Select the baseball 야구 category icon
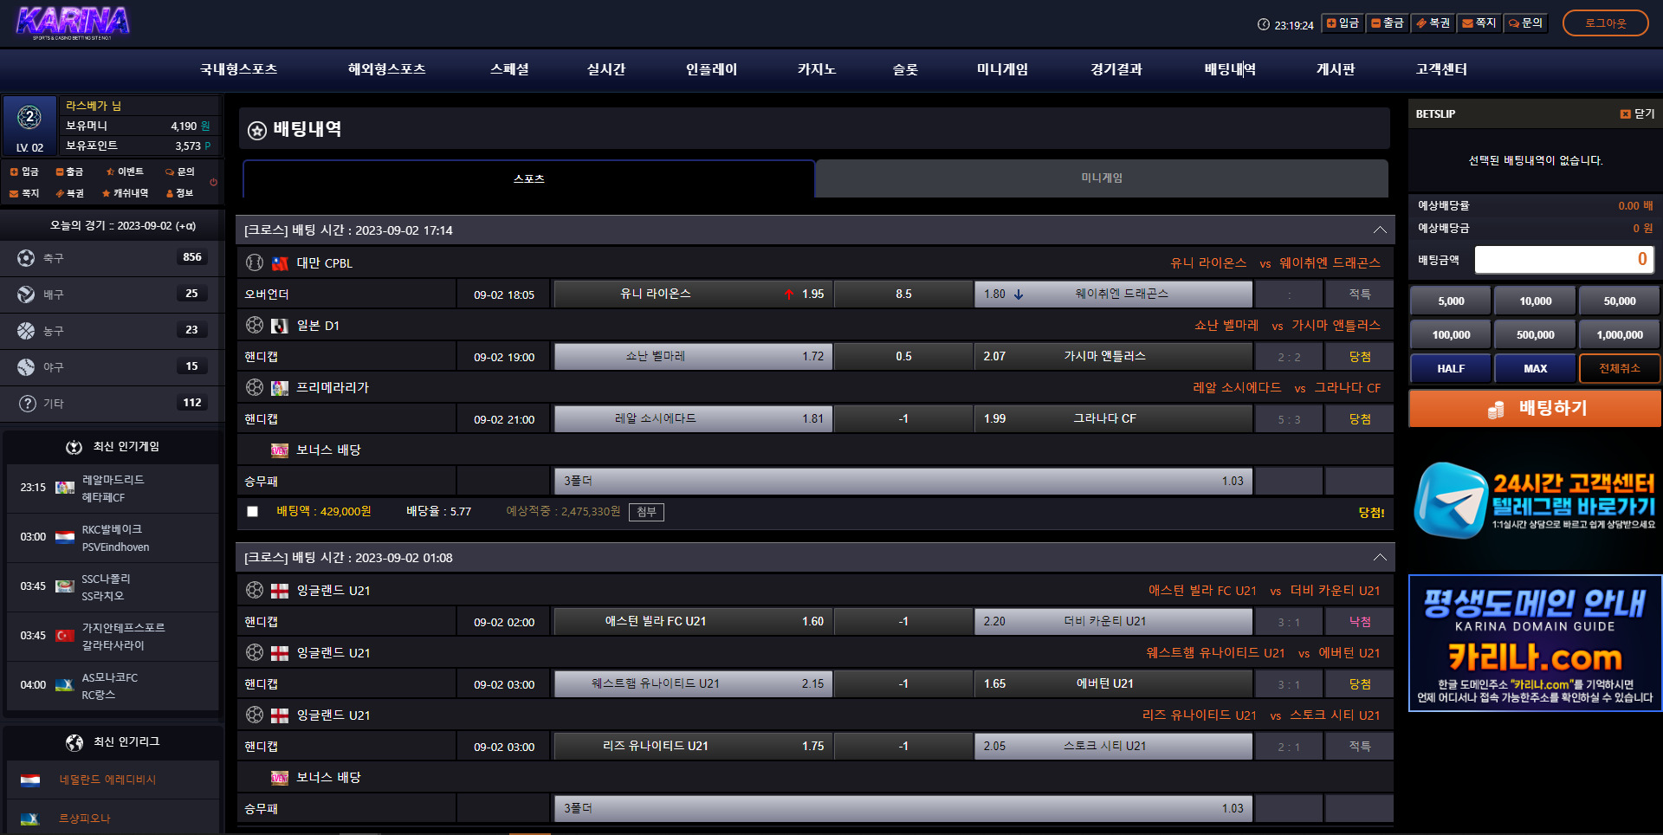 point(26,367)
